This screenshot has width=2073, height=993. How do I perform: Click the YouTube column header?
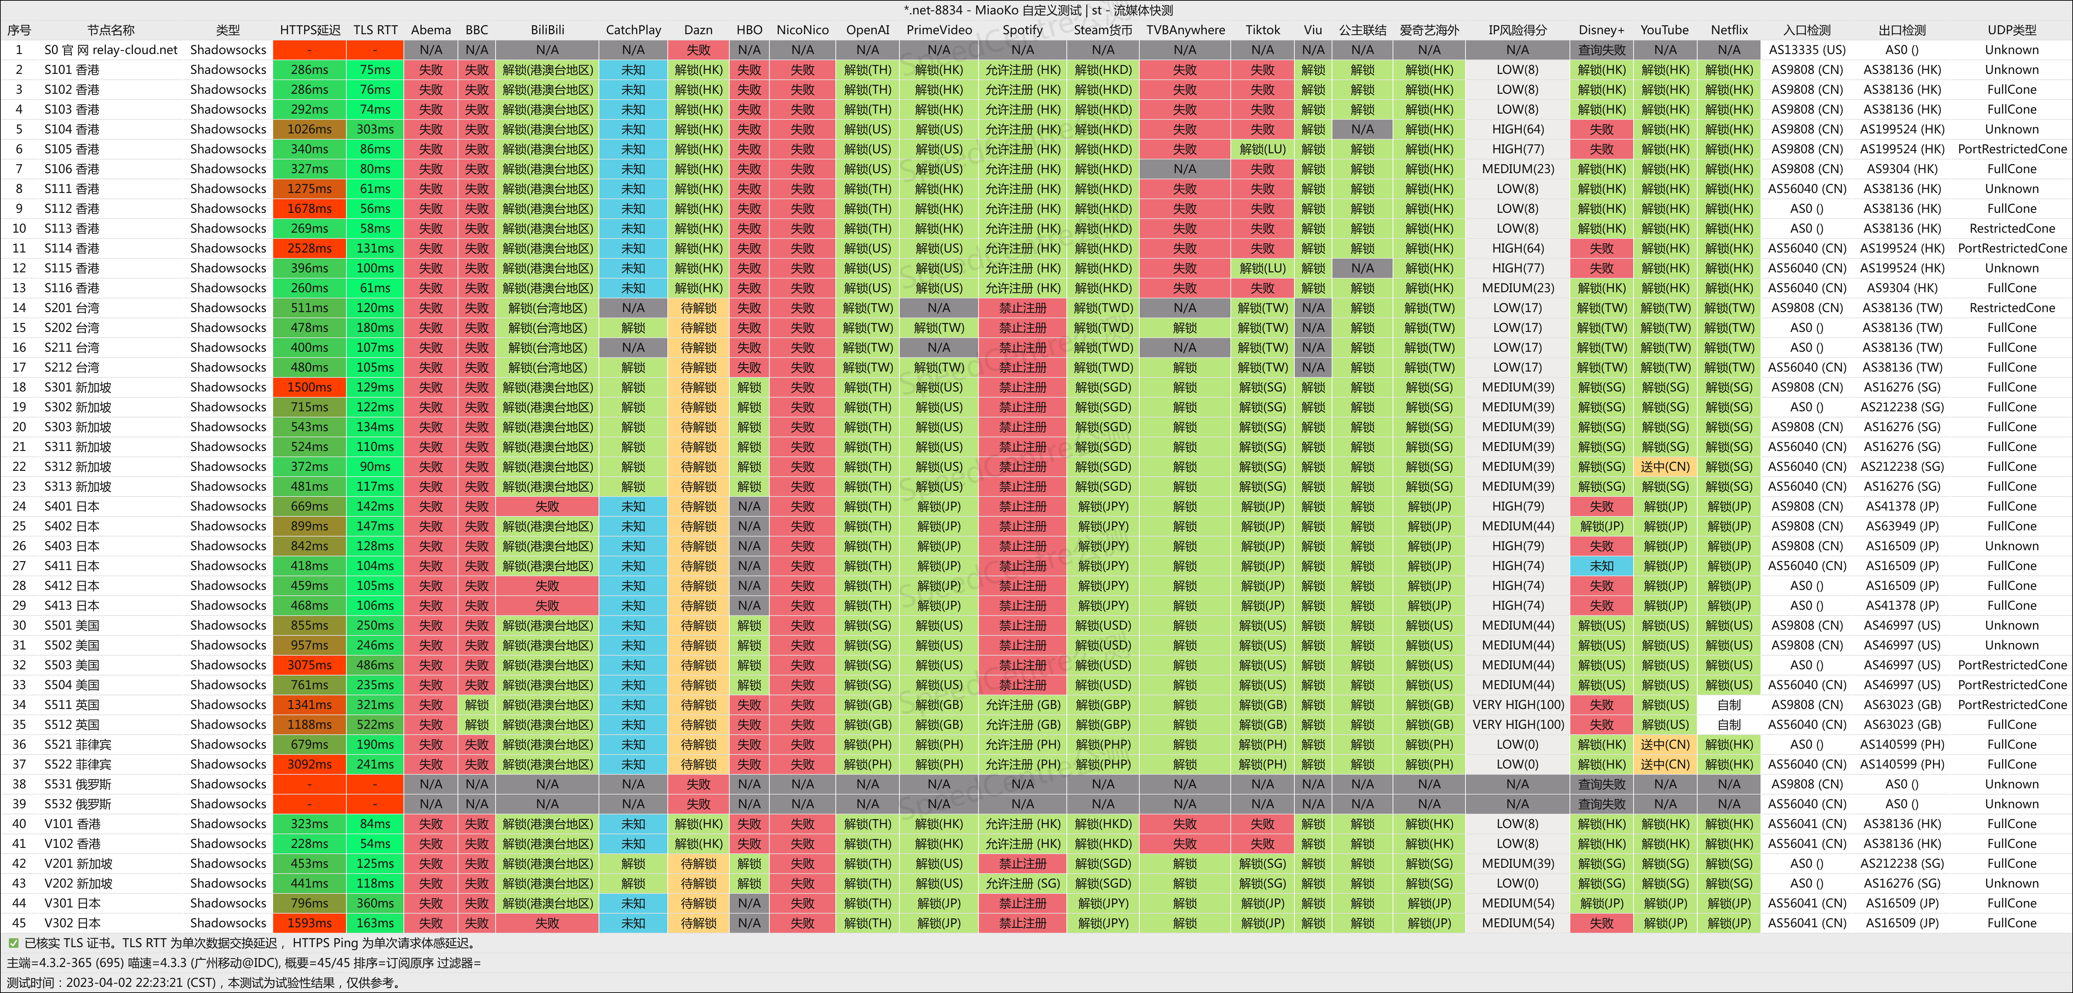click(1665, 30)
